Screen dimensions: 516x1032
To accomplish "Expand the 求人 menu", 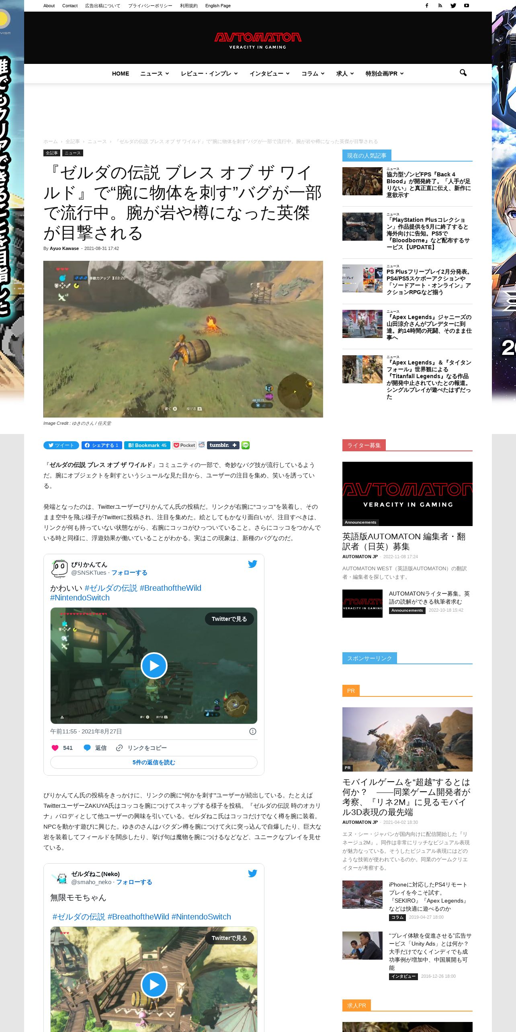I will pyautogui.click(x=345, y=74).
